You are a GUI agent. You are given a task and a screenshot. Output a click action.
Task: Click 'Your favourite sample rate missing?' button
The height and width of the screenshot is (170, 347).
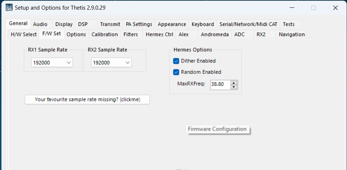[x=87, y=99]
